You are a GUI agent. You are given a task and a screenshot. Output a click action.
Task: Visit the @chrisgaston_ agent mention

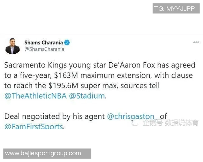click(x=132, y=117)
